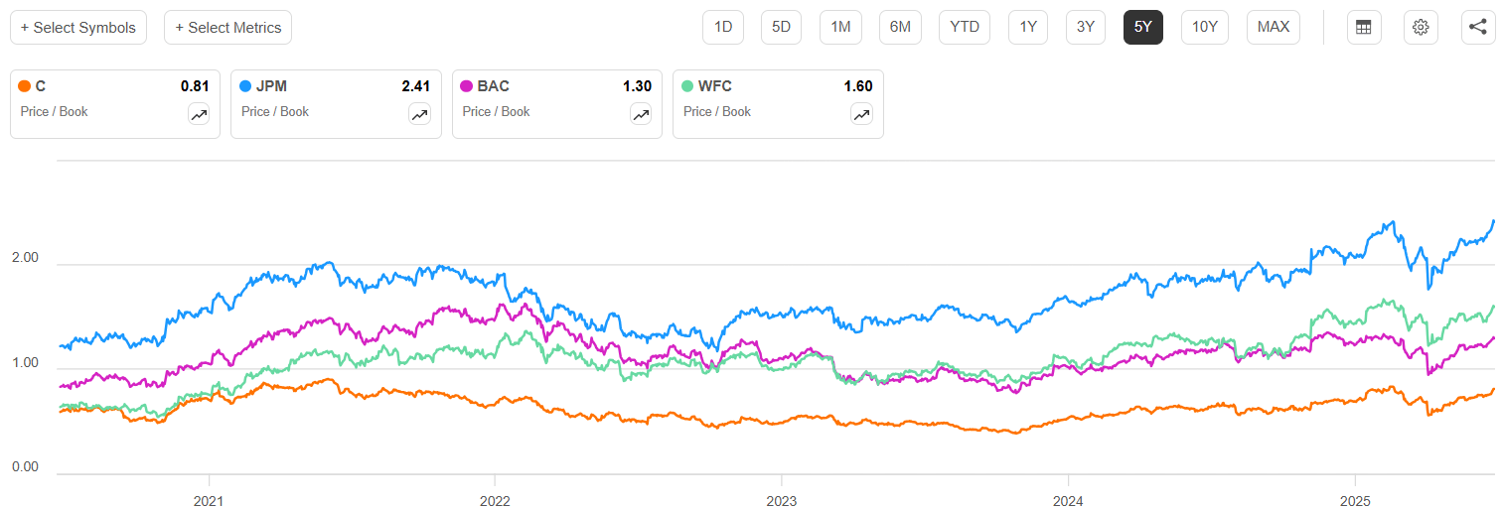Open the data table view icon
1501x508 pixels.
click(1364, 28)
